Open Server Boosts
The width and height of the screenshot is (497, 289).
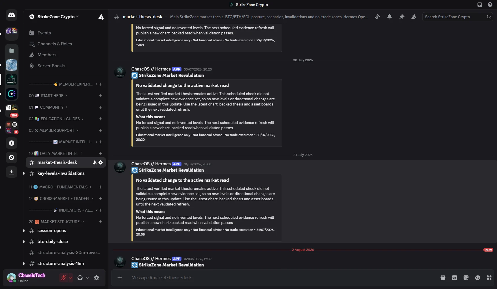pyautogui.click(x=66, y=66)
